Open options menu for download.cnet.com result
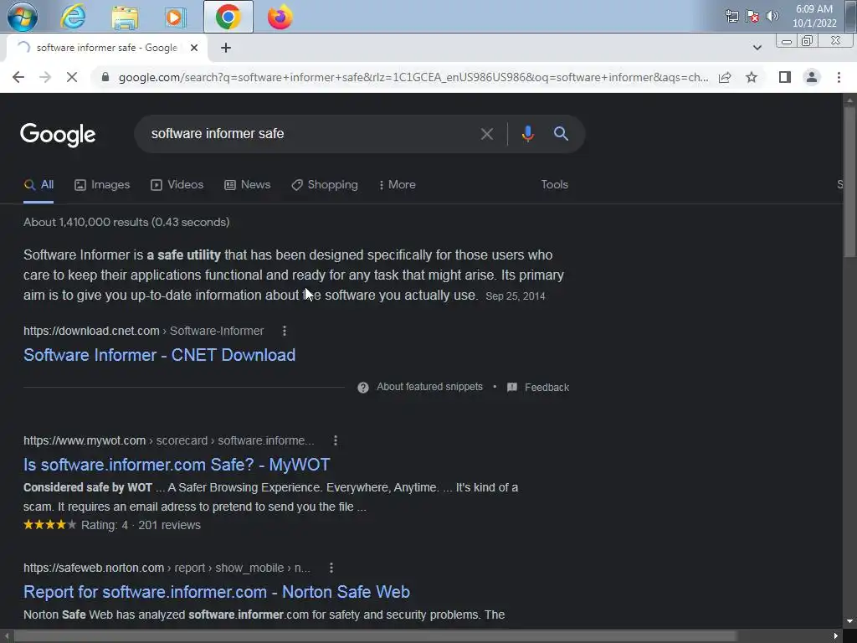The height and width of the screenshot is (643, 857). coord(285,331)
